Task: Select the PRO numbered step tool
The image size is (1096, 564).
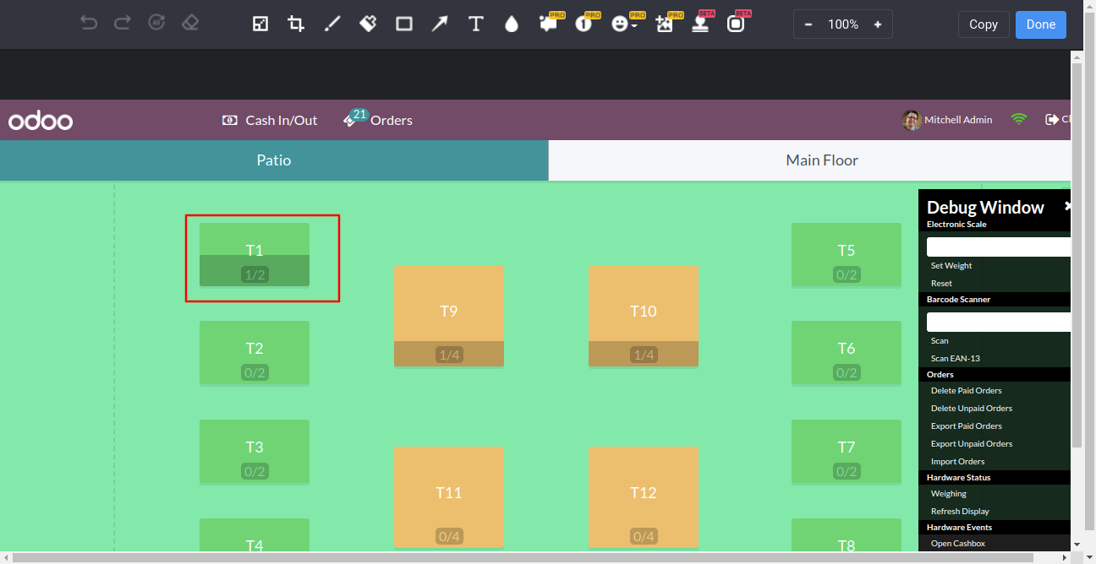Action: click(x=585, y=23)
